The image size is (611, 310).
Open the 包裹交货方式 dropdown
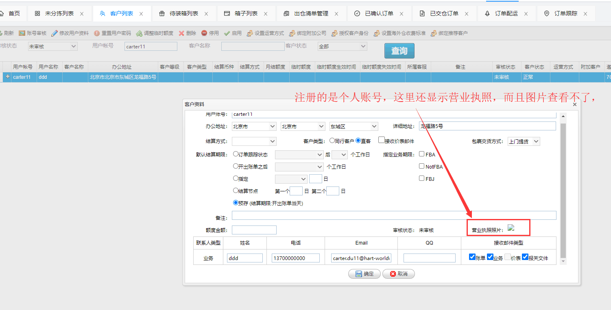coord(524,141)
